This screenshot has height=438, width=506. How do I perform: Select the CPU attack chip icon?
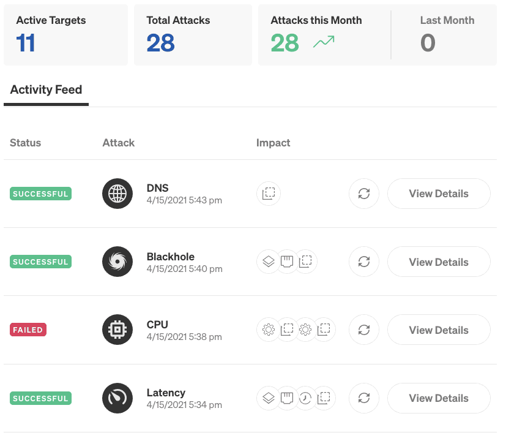(117, 330)
